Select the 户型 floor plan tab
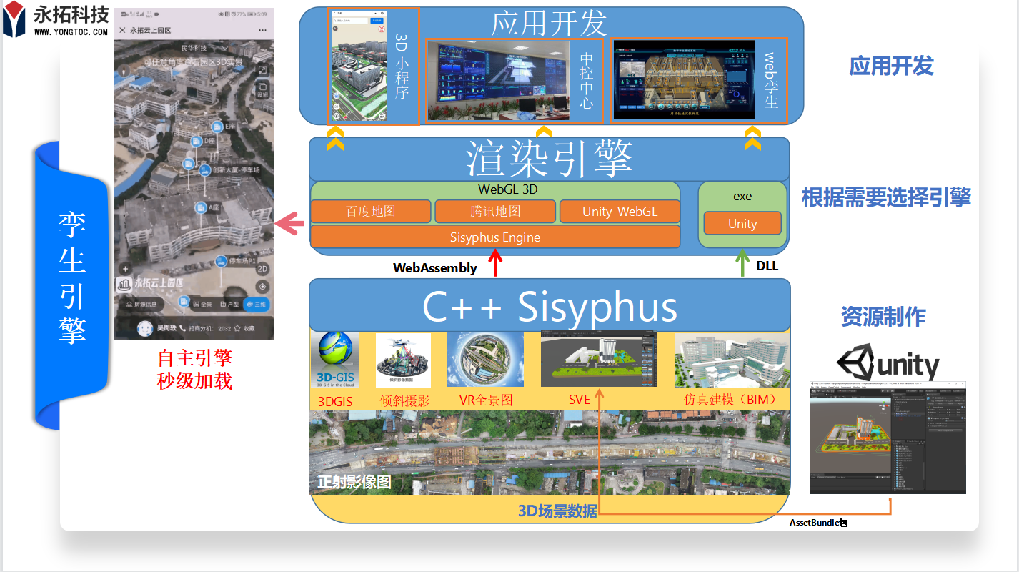Viewport: 1019px width, 572px height. pos(229,305)
